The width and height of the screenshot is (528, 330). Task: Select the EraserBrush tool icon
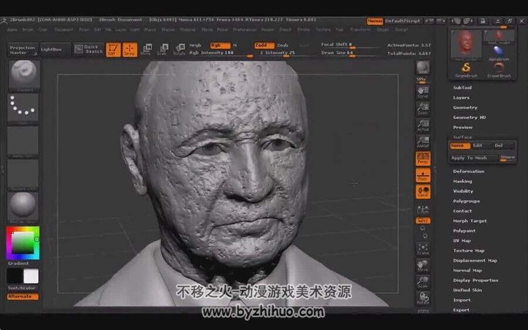point(499,70)
